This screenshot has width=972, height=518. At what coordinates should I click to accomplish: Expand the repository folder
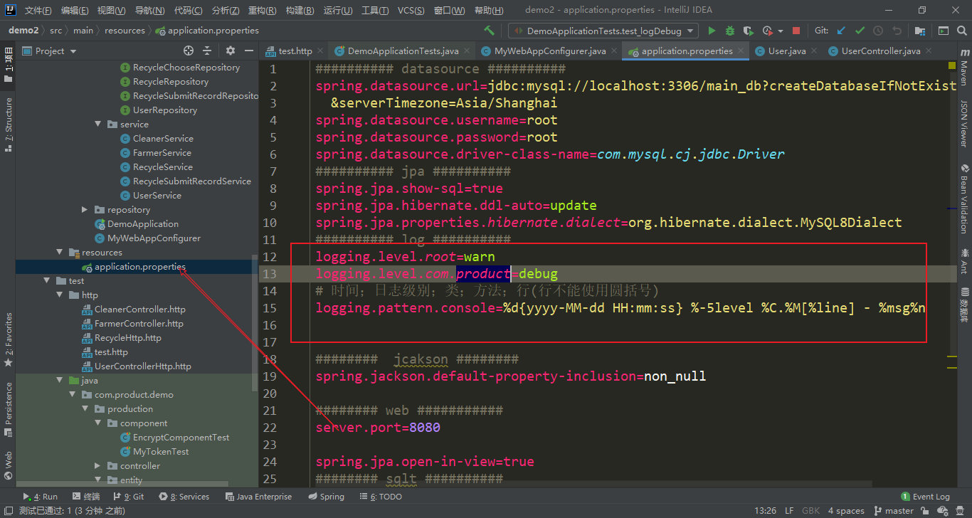pyautogui.click(x=84, y=209)
